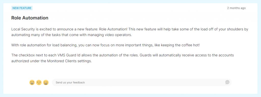Click the paragraph about the VMS Guard Id checkbox
261x97 pixels.
[x=123, y=58]
